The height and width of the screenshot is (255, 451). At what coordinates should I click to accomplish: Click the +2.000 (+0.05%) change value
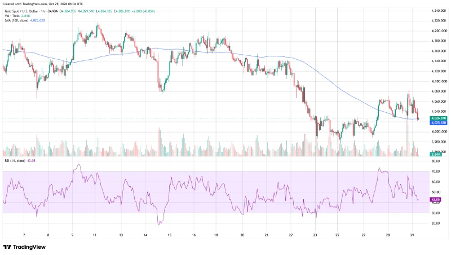[x=143, y=11]
